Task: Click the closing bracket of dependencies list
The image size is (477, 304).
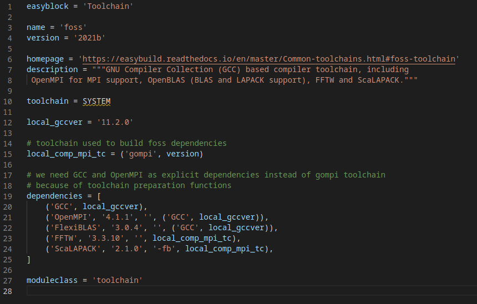Action: coord(29,259)
